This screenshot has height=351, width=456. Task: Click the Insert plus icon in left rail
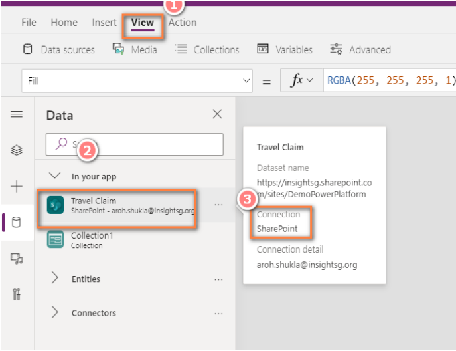[x=17, y=186]
